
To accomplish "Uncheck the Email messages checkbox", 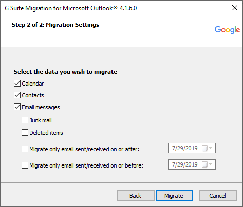I will [x=17, y=107].
